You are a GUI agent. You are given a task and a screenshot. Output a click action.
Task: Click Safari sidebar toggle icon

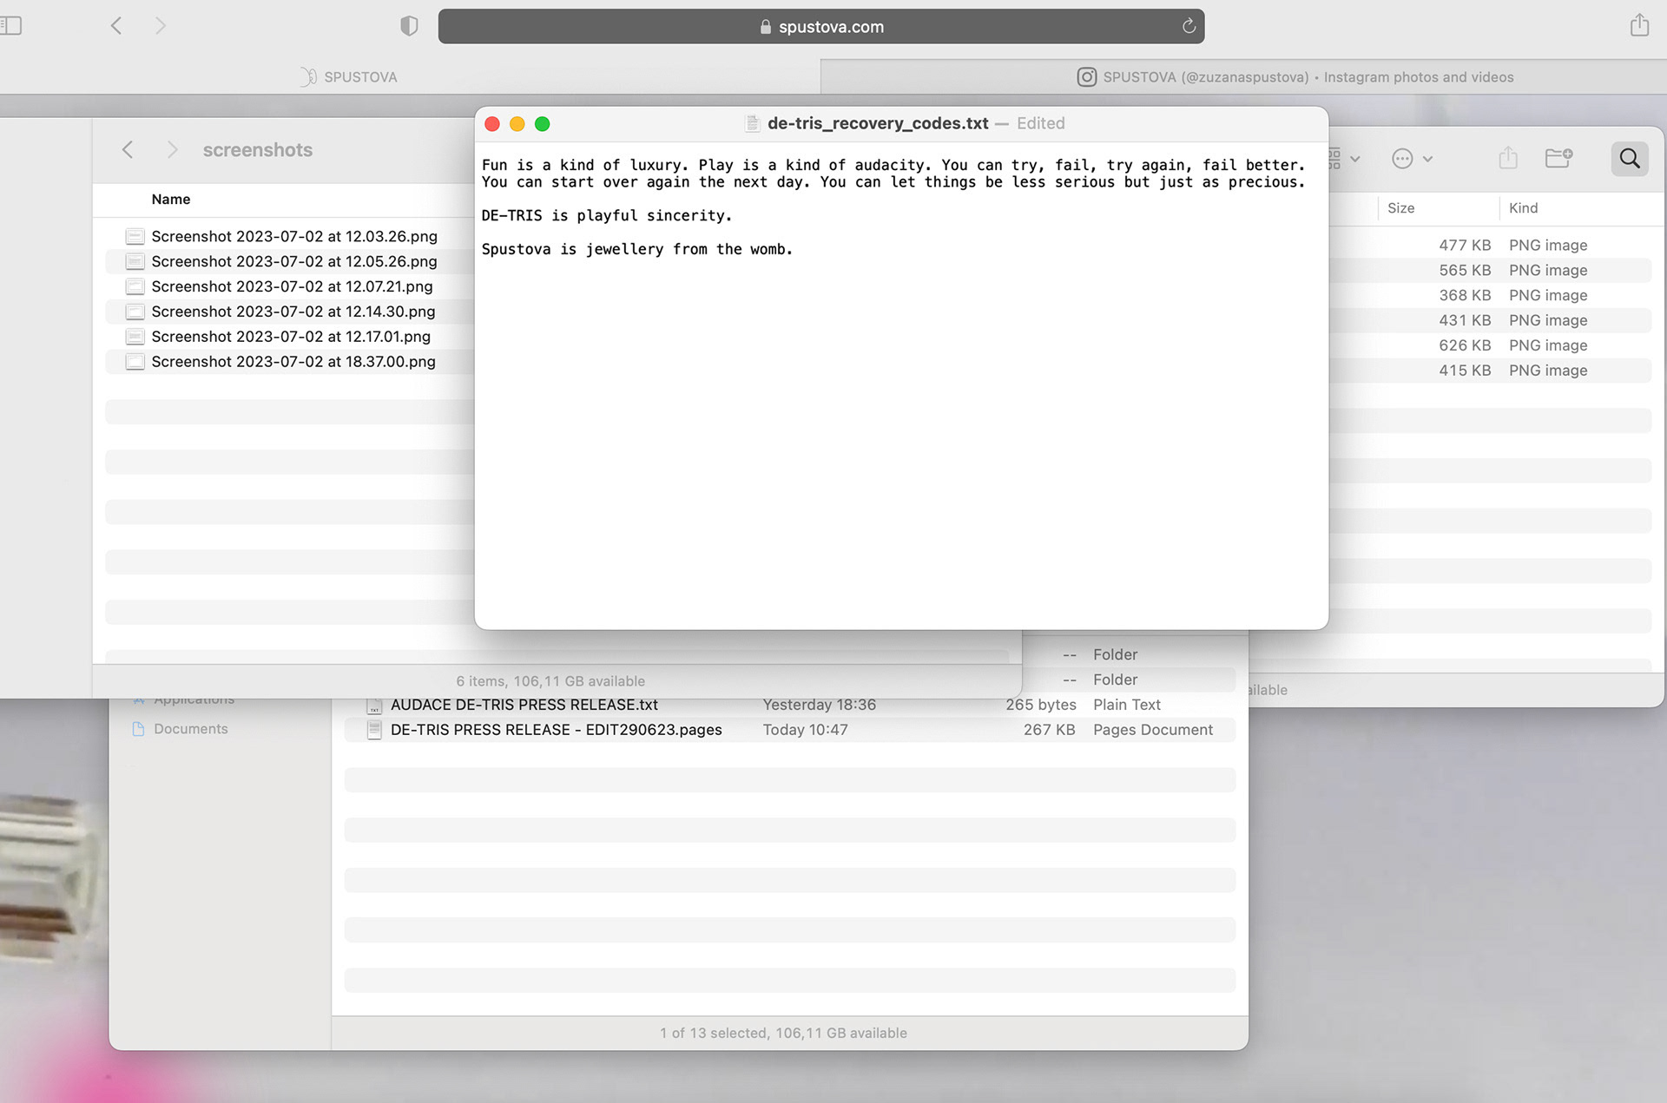pos(10,26)
